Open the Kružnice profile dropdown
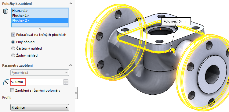Viewport: 229px width, 112px height. pyautogui.click(x=40, y=107)
